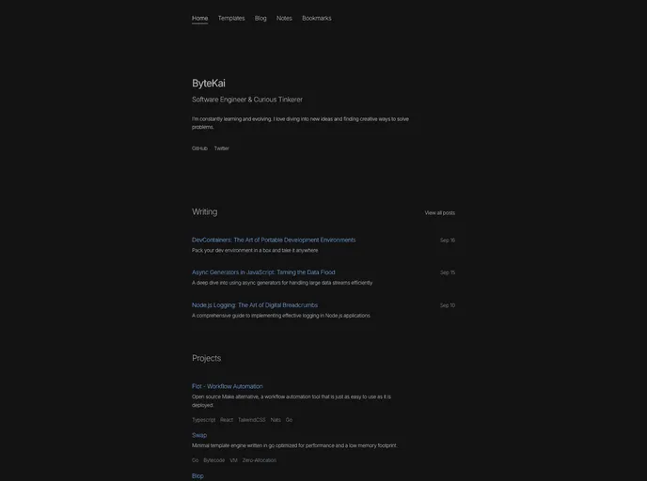Click the Sep 16 post date
The width and height of the screenshot is (647, 481).
coord(448,240)
